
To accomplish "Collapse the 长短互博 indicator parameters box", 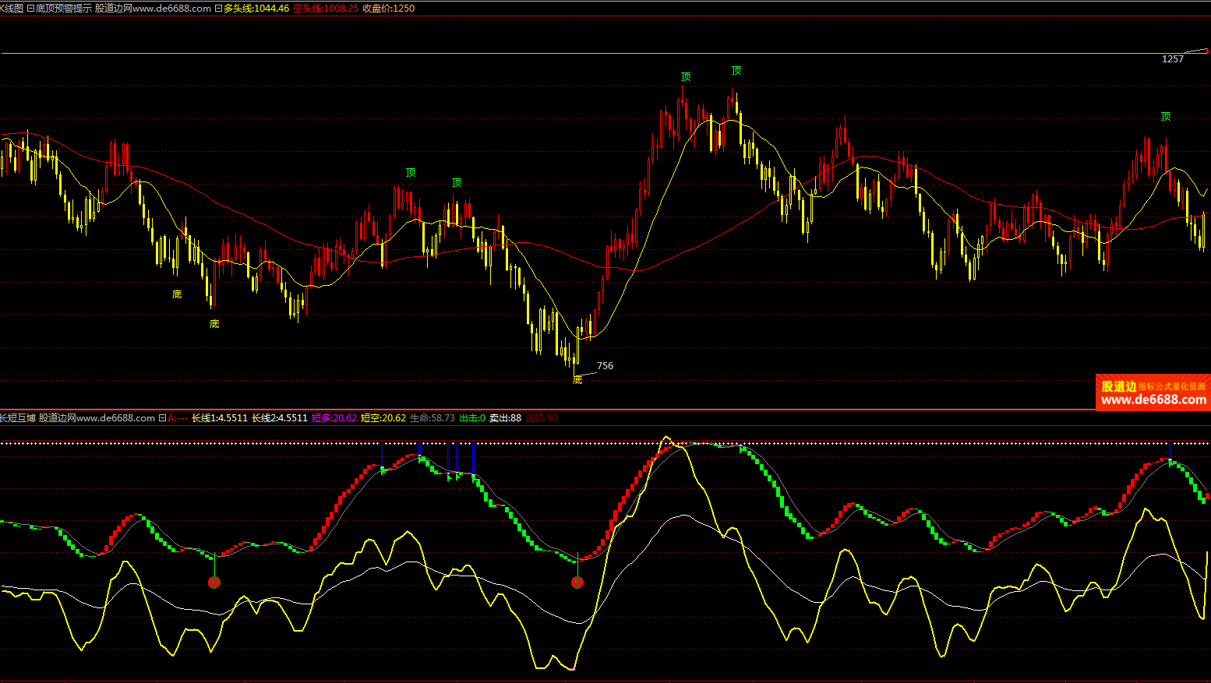I will point(162,418).
